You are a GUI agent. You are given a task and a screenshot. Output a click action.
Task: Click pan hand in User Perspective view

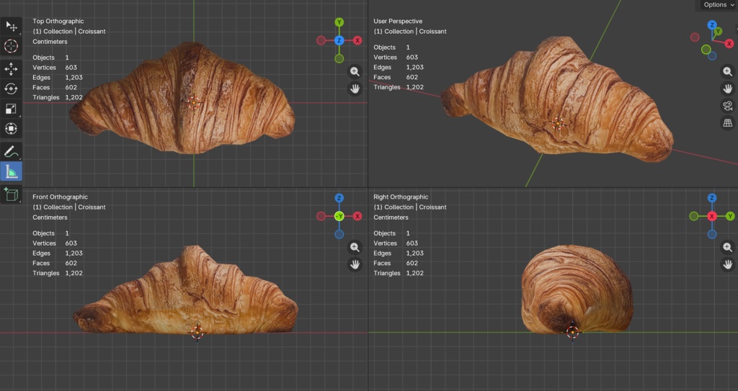pos(728,89)
